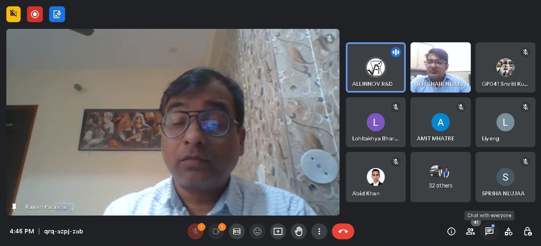Open the Activities panel
541x246 pixels.
point(509,231)
